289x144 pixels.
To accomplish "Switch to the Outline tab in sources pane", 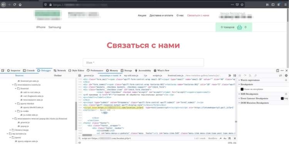I will point(57,76).
